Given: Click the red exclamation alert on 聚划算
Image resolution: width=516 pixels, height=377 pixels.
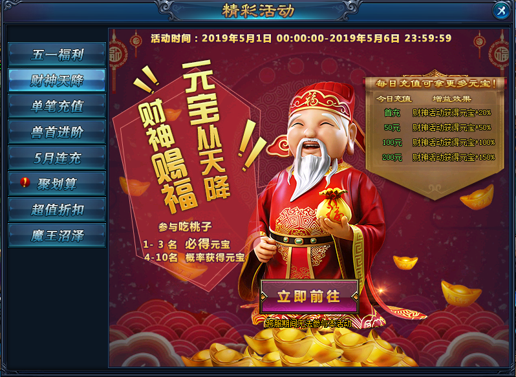Looking at the screenshot, I should (x=25, y=182).
